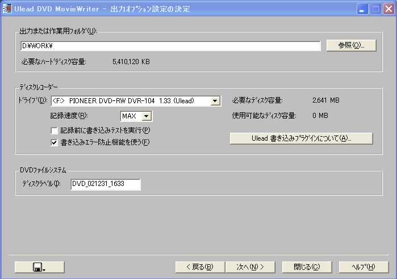The width and height of the screenshot is (397, 279).
Task: Select the 2,641 MB required disc capacity
Action: (325, 100)
